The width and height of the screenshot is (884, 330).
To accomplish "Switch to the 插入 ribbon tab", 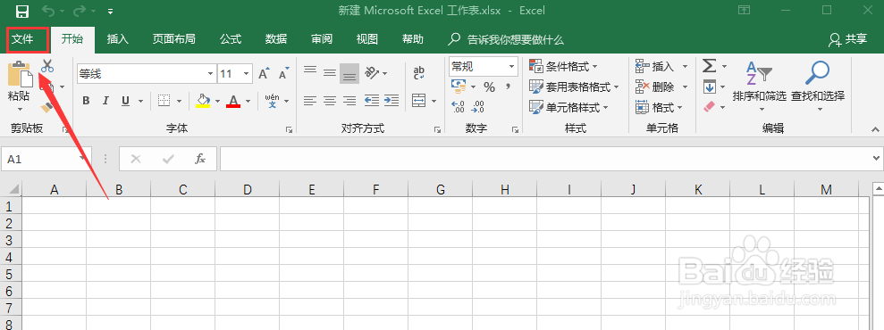I will 118,38.
